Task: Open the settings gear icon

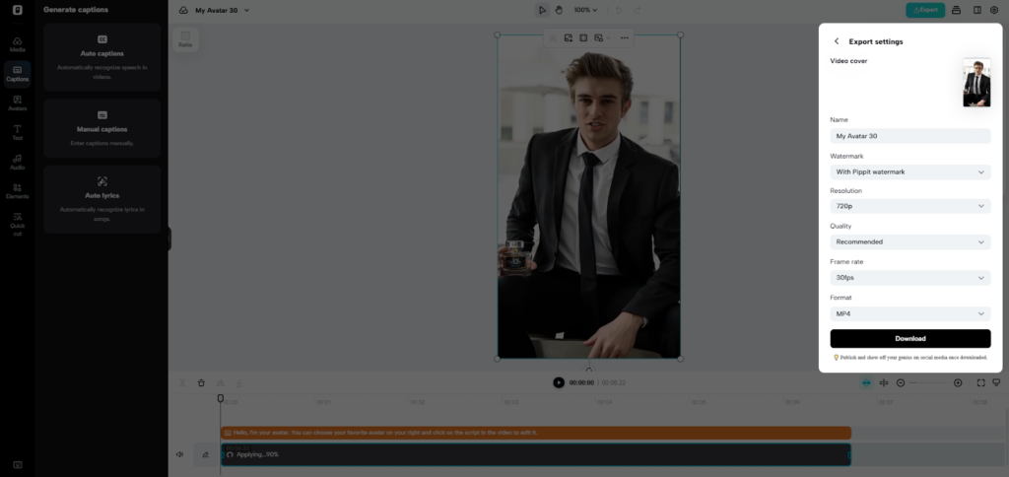Action: tap(994, 10)
